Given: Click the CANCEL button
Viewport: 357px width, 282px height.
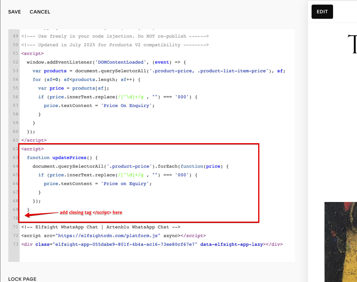Looking at the screenshot, I should 40,12.
